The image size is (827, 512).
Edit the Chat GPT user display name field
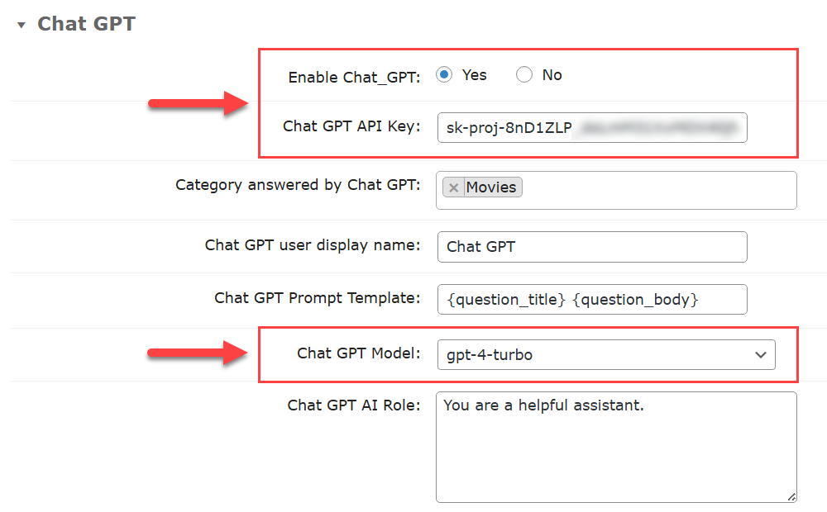(592, 247)
